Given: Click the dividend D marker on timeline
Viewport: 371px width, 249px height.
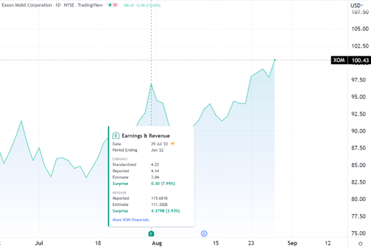Looking at the screenshot, I should pos(204,234).
